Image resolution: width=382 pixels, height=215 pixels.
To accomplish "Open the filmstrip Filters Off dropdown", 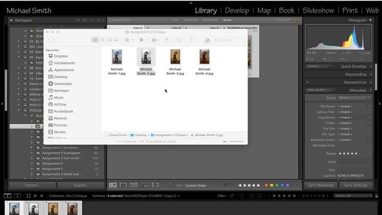I will (x=353, y=196).
